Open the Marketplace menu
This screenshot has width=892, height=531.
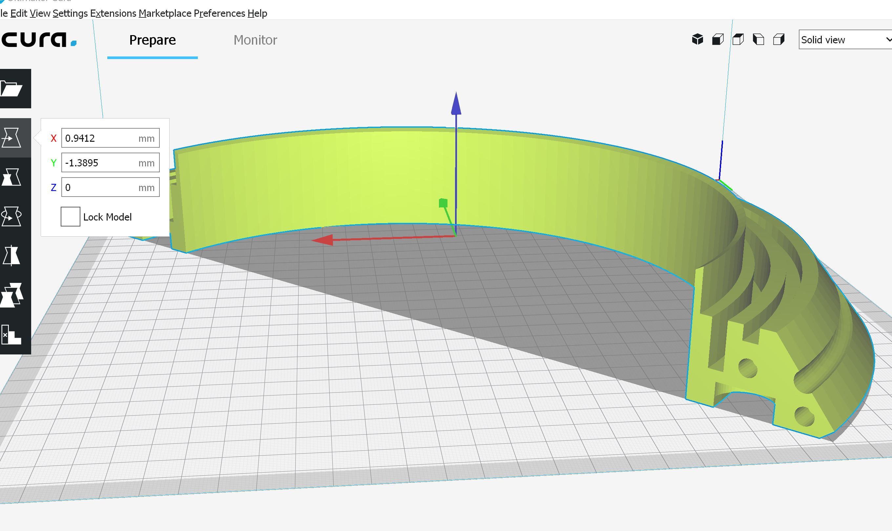pyautogui.click(x=165, y=13)
